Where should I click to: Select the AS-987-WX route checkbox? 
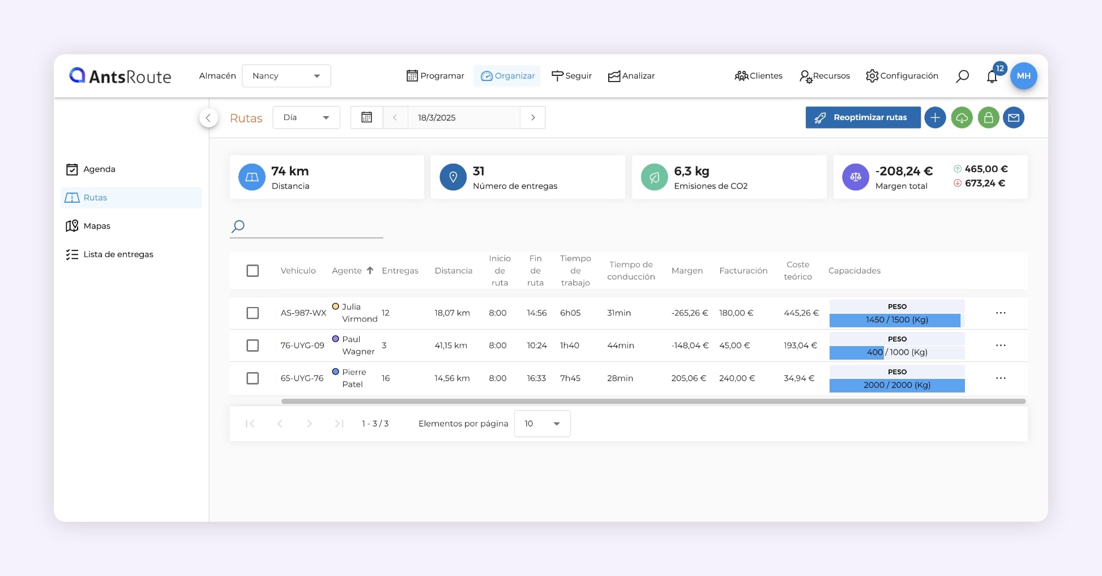(253, 313)
